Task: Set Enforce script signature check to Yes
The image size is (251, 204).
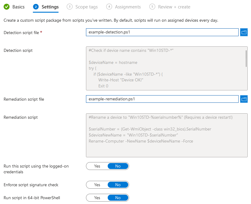Action: point(97,185)
